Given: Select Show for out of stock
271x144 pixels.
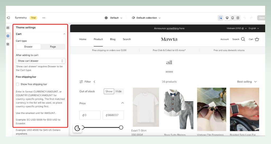Looking at the screenshot, I should click(109, 91).
